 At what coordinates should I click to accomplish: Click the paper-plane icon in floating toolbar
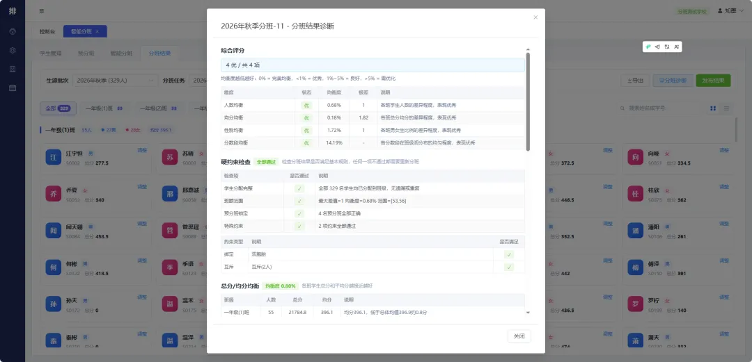point(657,47)
